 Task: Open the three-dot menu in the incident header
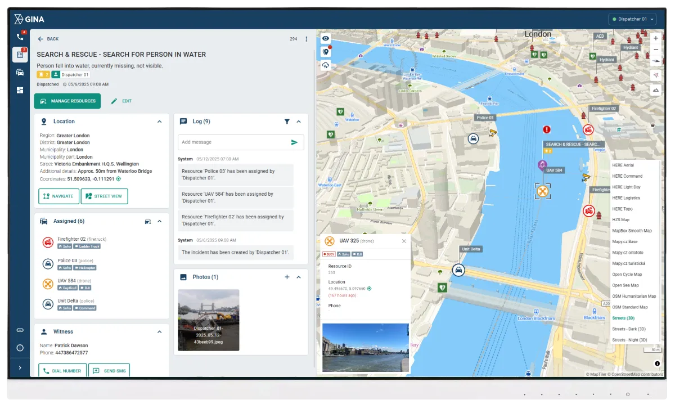click(305, 38)
